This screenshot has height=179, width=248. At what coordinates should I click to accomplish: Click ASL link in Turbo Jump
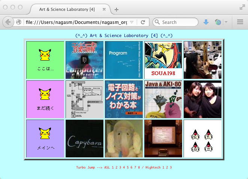tap(107, 167)
